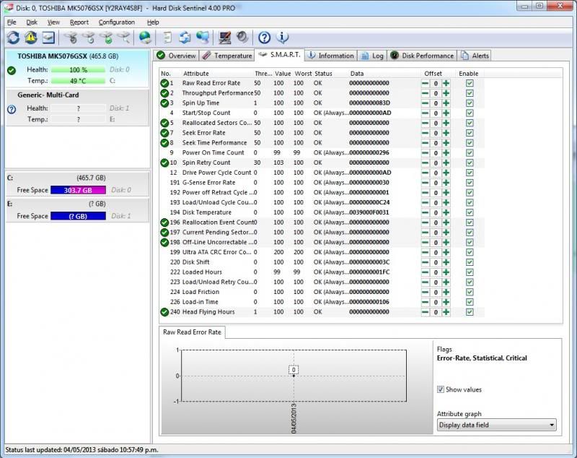This screenshot has height=458, width=577.
Task: Click the speaker sound toolbar icon
Action: 242,38
